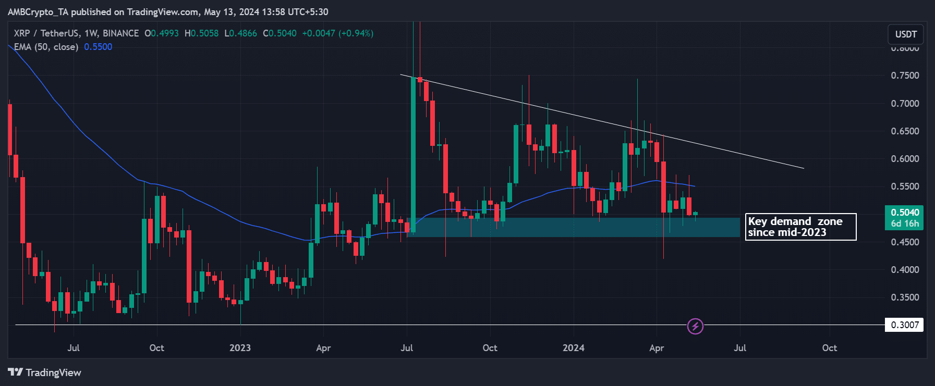Click the 0.4000 price axis label
Viewport: 935px width, 386px height.
[905, 270]
